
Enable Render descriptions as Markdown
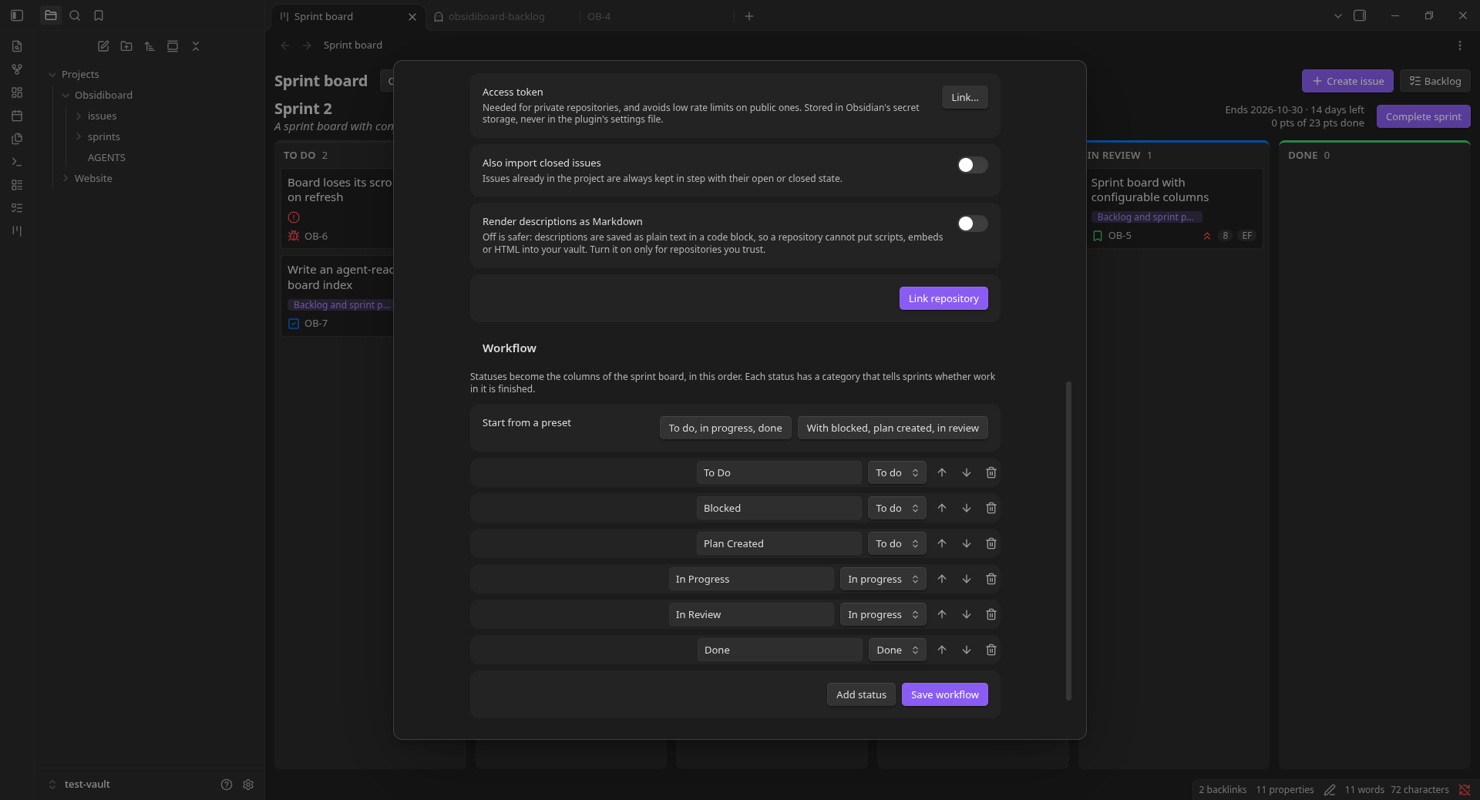coord(973,224)
